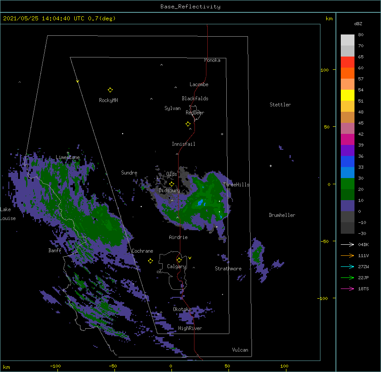Screen dimensions: 381x372
Task: Click the HighRiver city label
Action: click(x=190, y=328)
